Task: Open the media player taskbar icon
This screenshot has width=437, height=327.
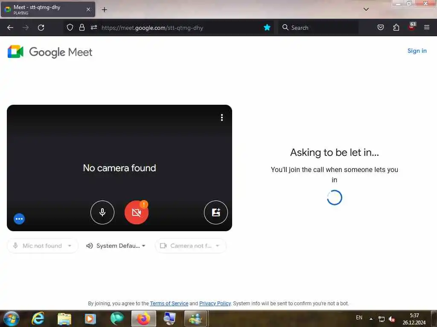Action: tap(90, 319)
